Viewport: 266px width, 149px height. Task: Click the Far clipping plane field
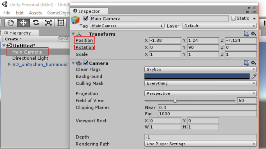(207, 114)
